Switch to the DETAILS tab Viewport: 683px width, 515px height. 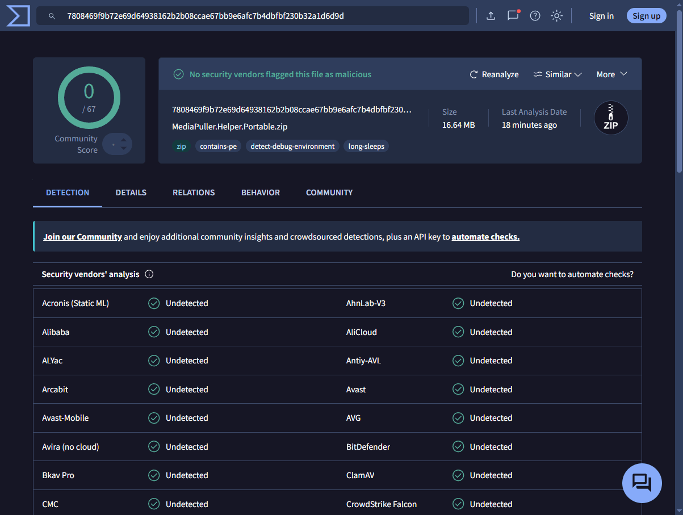(131, 192)
